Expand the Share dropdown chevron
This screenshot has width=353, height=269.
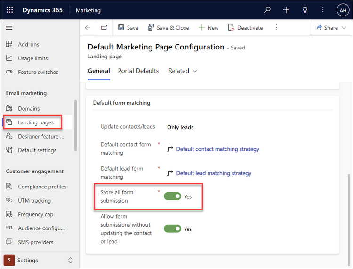coord(344,28)
